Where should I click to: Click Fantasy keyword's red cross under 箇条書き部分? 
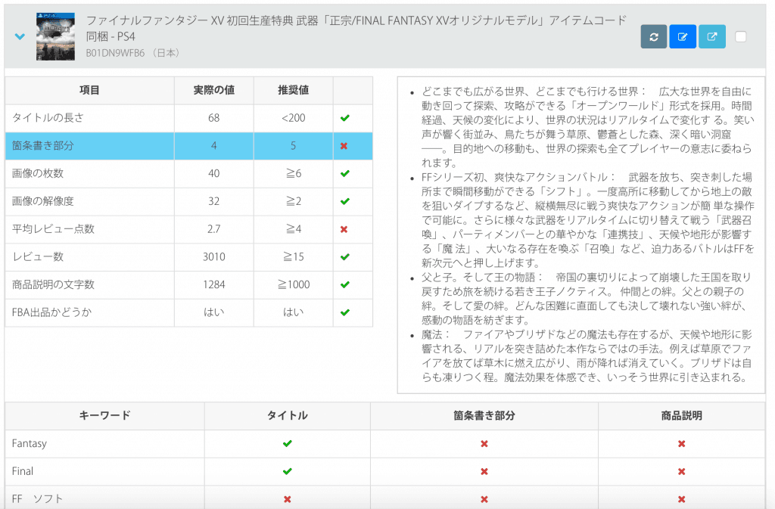[x=484, y=444]
